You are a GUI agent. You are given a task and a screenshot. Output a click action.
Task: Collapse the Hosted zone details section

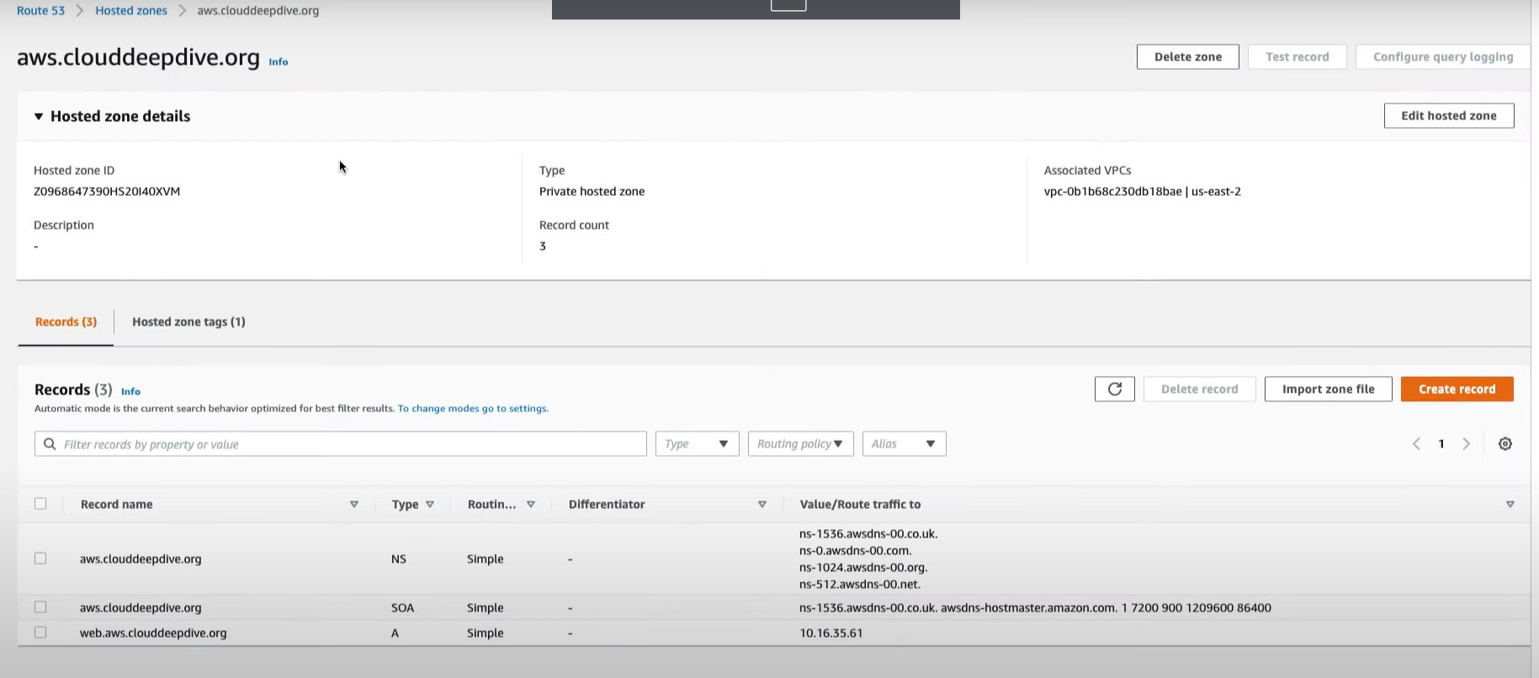pyautogui.click(x=39, y=117)
